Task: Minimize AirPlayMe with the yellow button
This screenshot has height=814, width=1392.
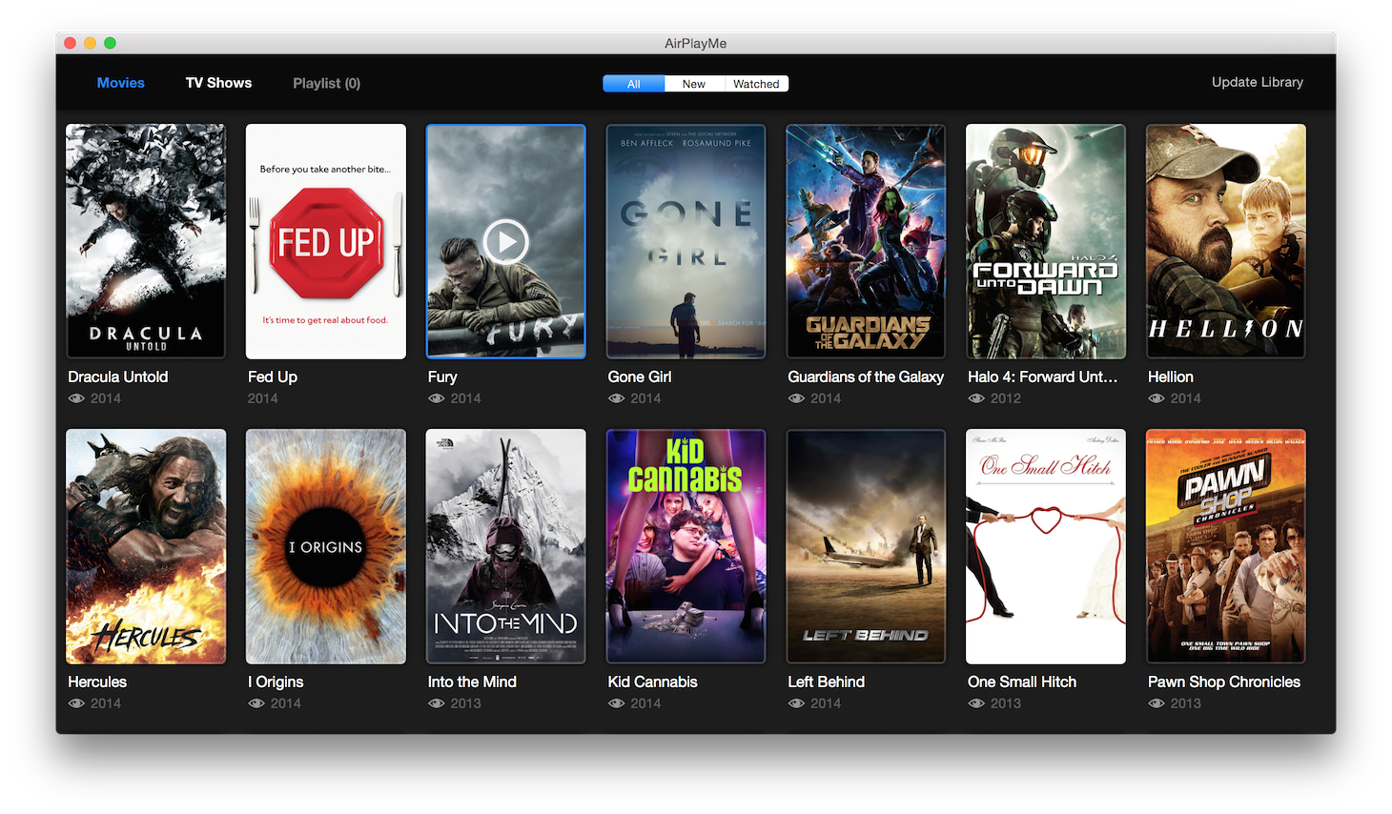Action: coord(90,43)
